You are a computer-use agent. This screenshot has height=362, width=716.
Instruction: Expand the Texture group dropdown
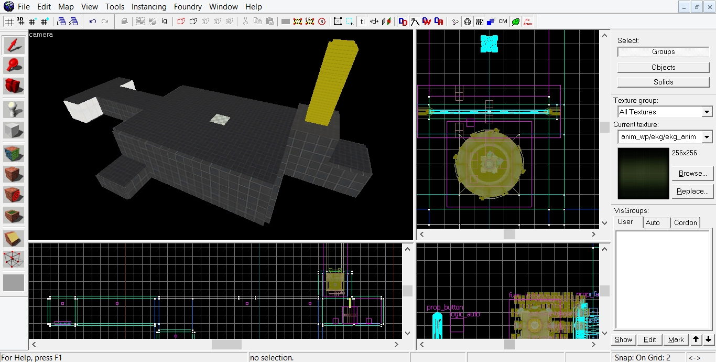707,112
